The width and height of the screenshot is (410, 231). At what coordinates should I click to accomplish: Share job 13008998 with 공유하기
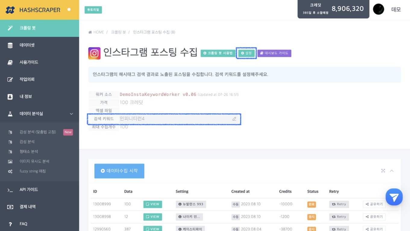pos(374,217)
